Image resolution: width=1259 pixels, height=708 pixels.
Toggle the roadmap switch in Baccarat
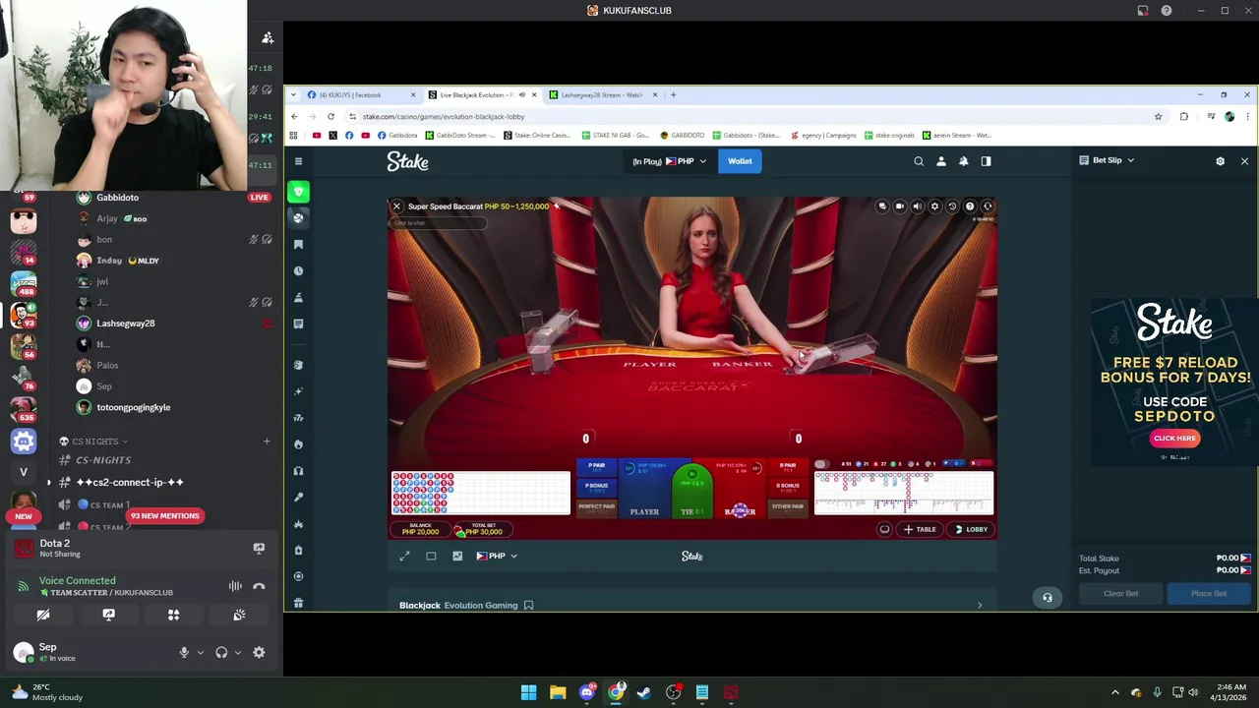pyautogui.click(x=822, y=464)
